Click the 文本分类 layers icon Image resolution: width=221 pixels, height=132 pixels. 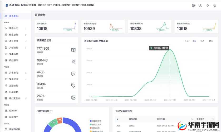(x=6, y=73)
